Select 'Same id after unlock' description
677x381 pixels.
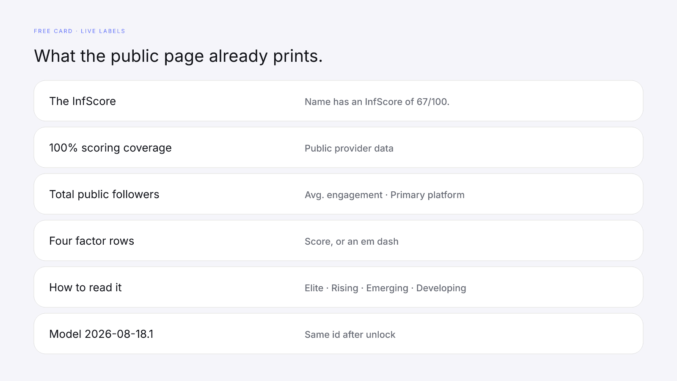[350, 334]
